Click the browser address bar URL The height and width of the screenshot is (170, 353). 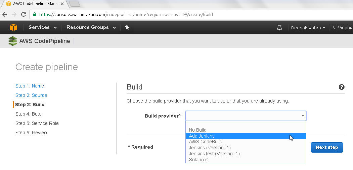(126, 15)
